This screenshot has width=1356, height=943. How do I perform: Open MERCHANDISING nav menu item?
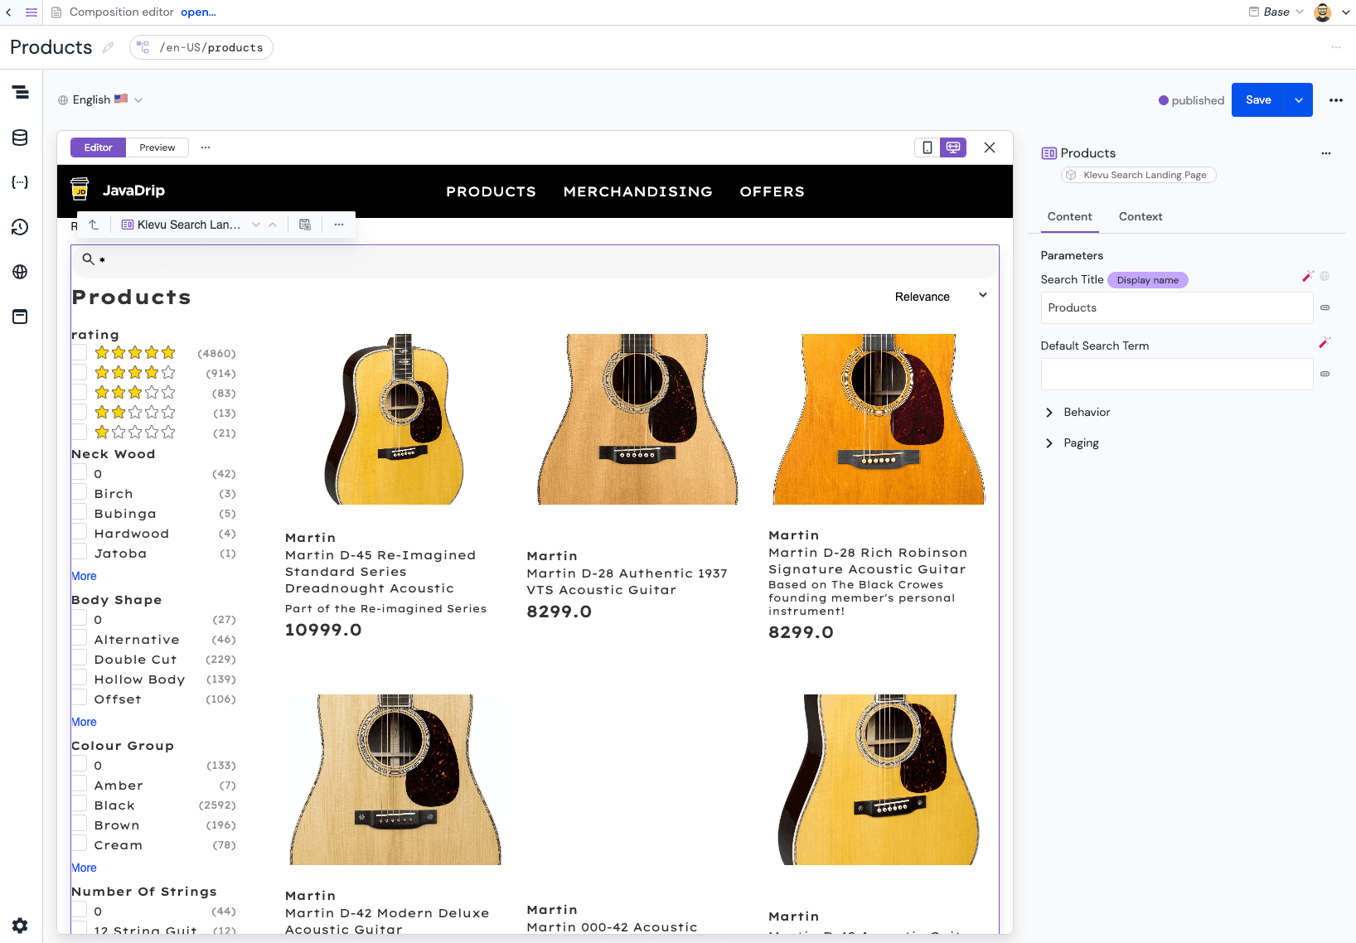click(638, 191)
